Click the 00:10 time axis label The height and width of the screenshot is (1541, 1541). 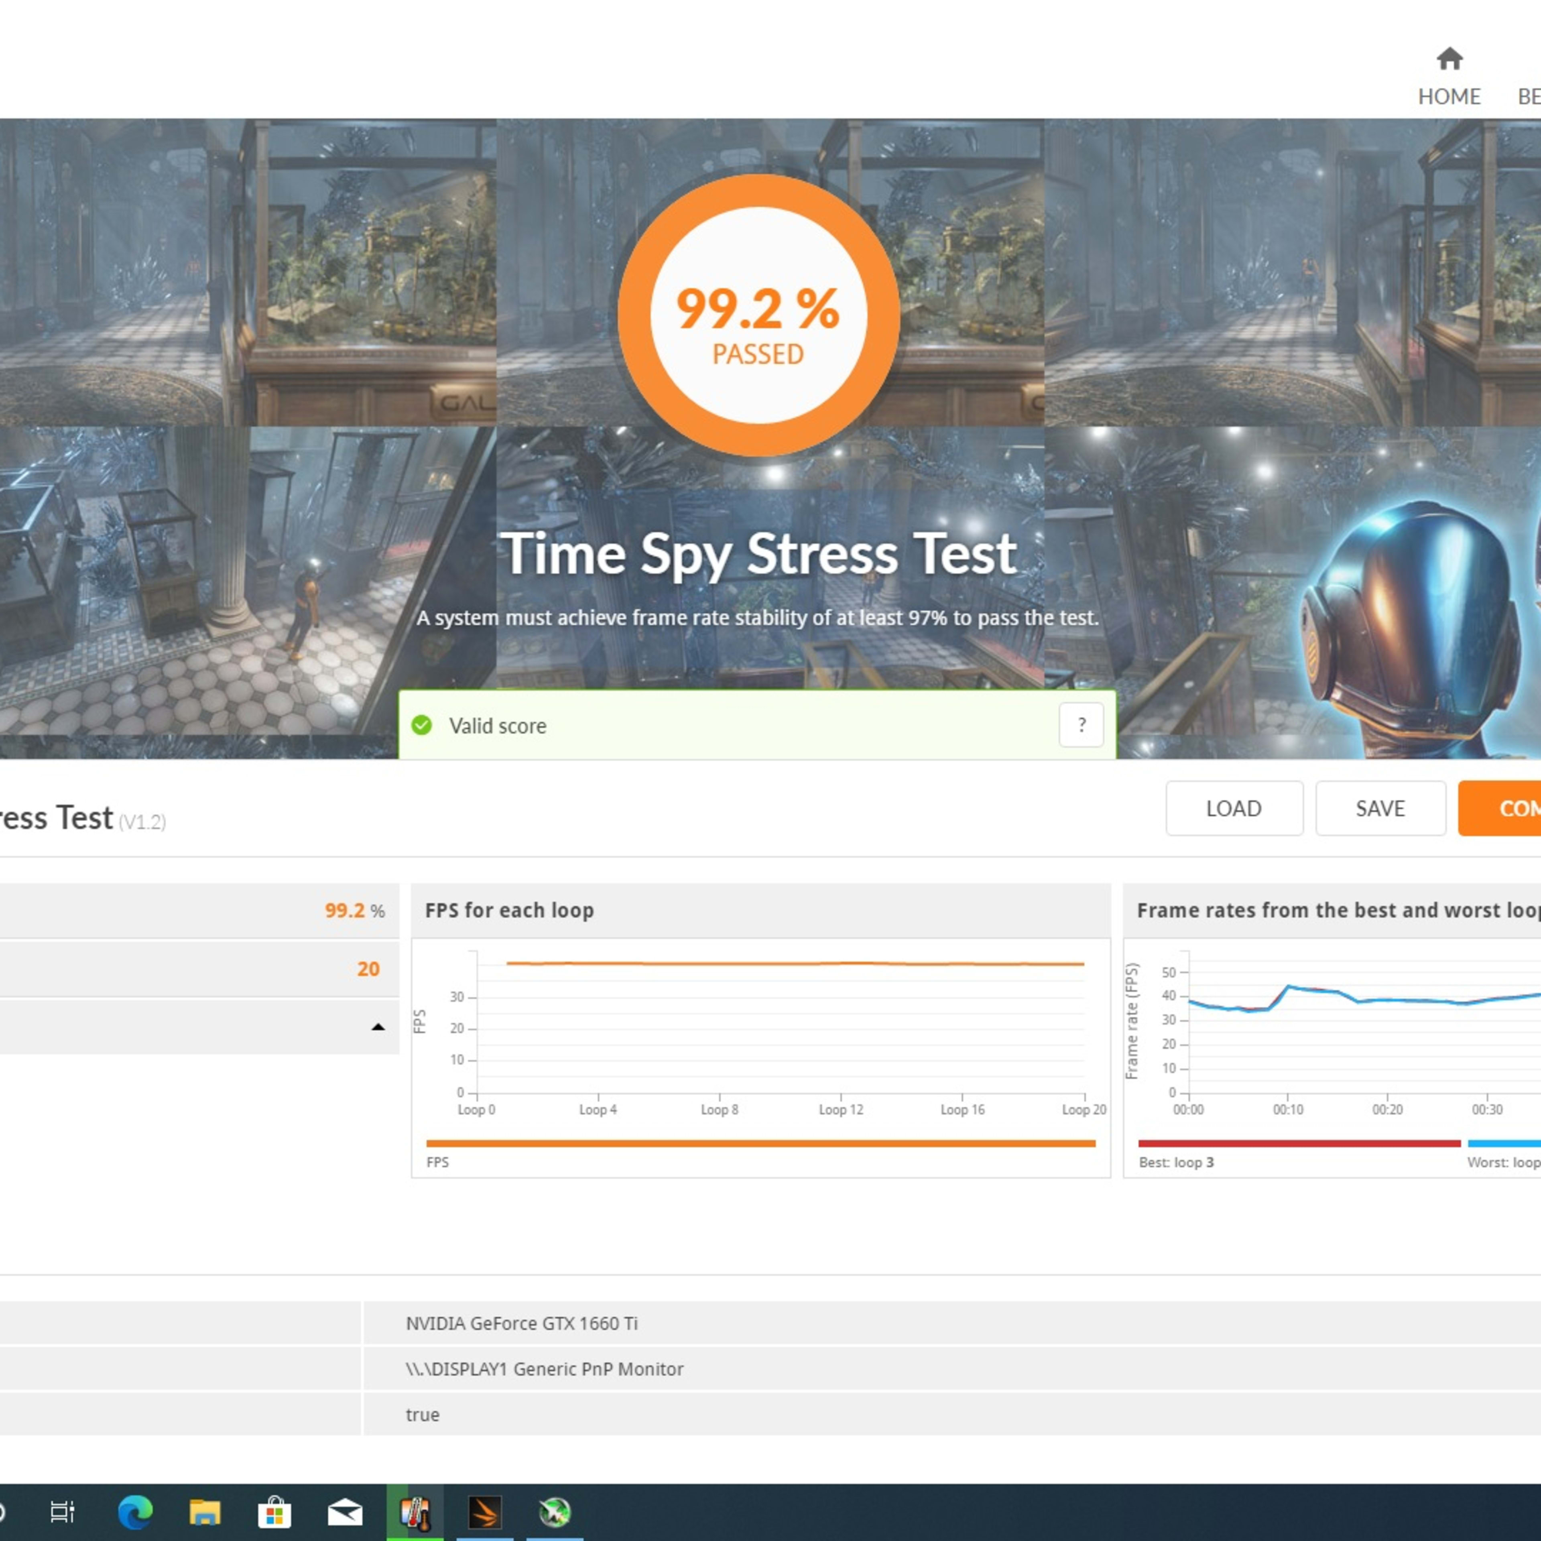(x=1287, y=1110)
